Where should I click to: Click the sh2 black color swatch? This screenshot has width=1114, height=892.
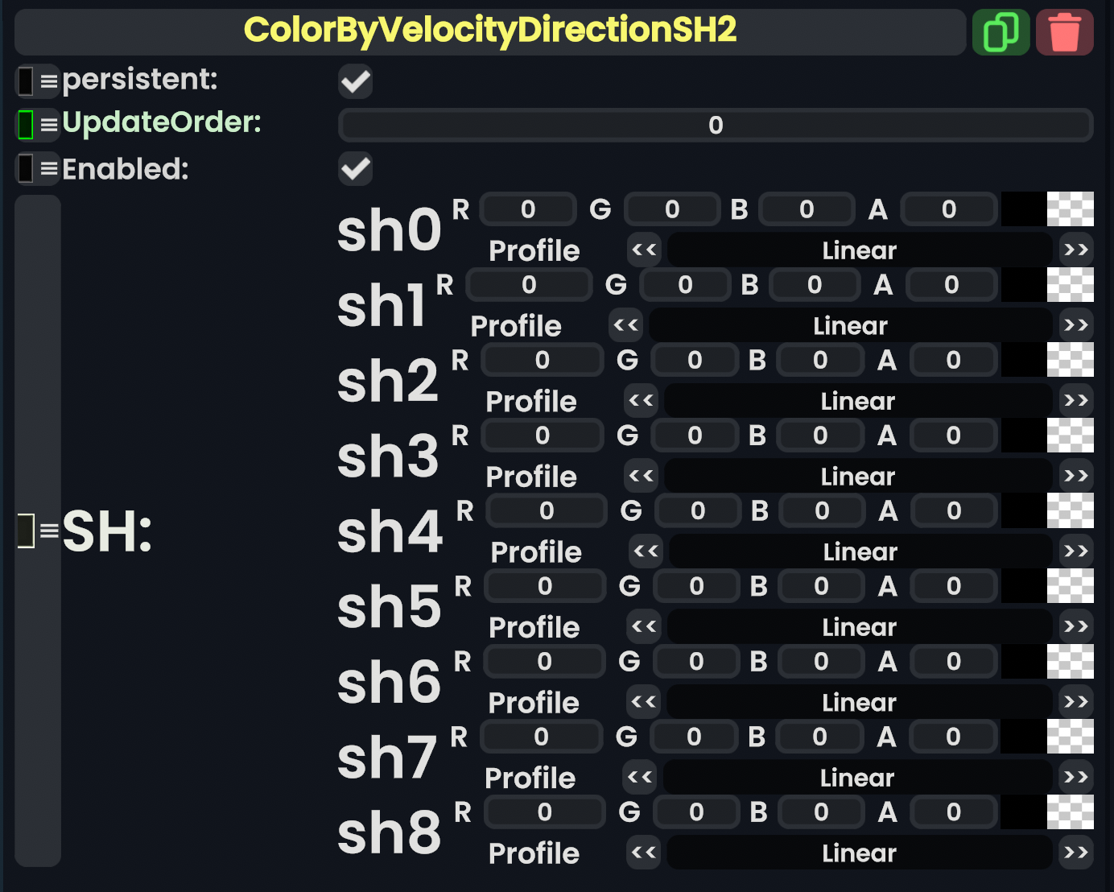(1023, 360)
